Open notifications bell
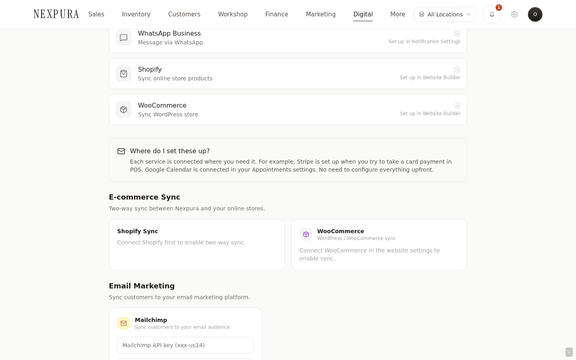 tap(492, 14)
